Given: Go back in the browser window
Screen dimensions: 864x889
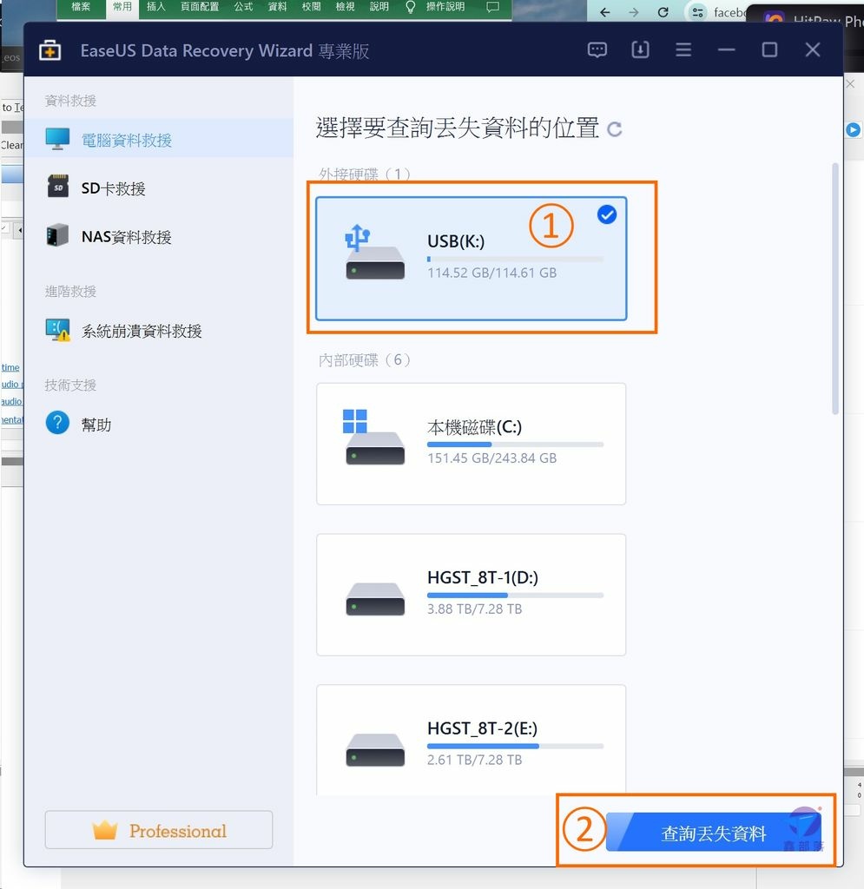Looking at the screenshot, I should [x=605, y=12].
